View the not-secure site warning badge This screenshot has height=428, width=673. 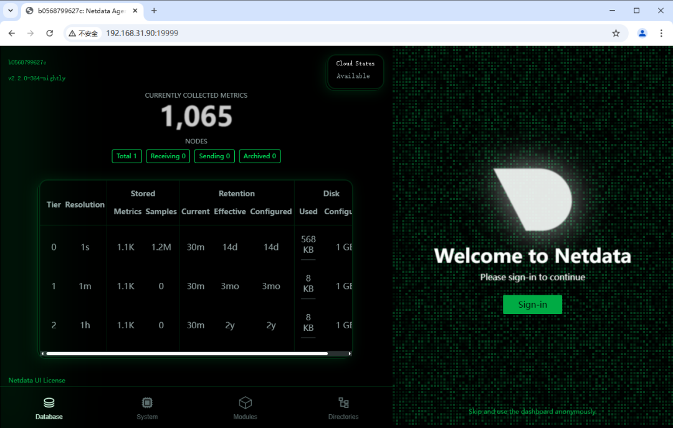point(84,33)
